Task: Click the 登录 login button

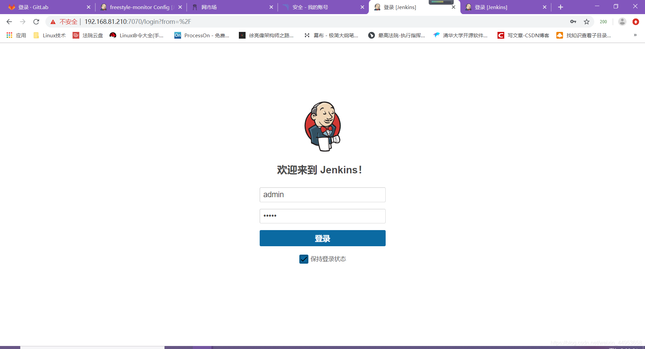Action: click(x=322, y=238)
